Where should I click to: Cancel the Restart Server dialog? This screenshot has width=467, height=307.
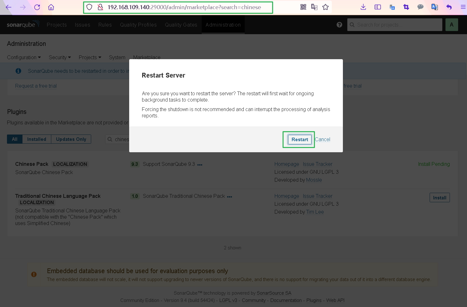323,139
